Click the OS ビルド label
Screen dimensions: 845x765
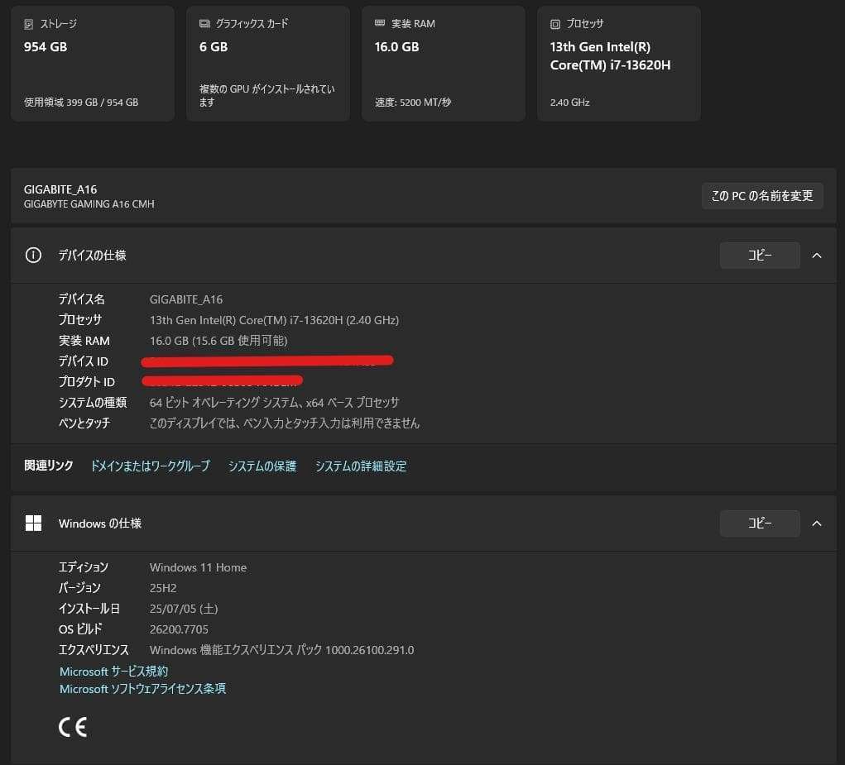coord(80,629)
